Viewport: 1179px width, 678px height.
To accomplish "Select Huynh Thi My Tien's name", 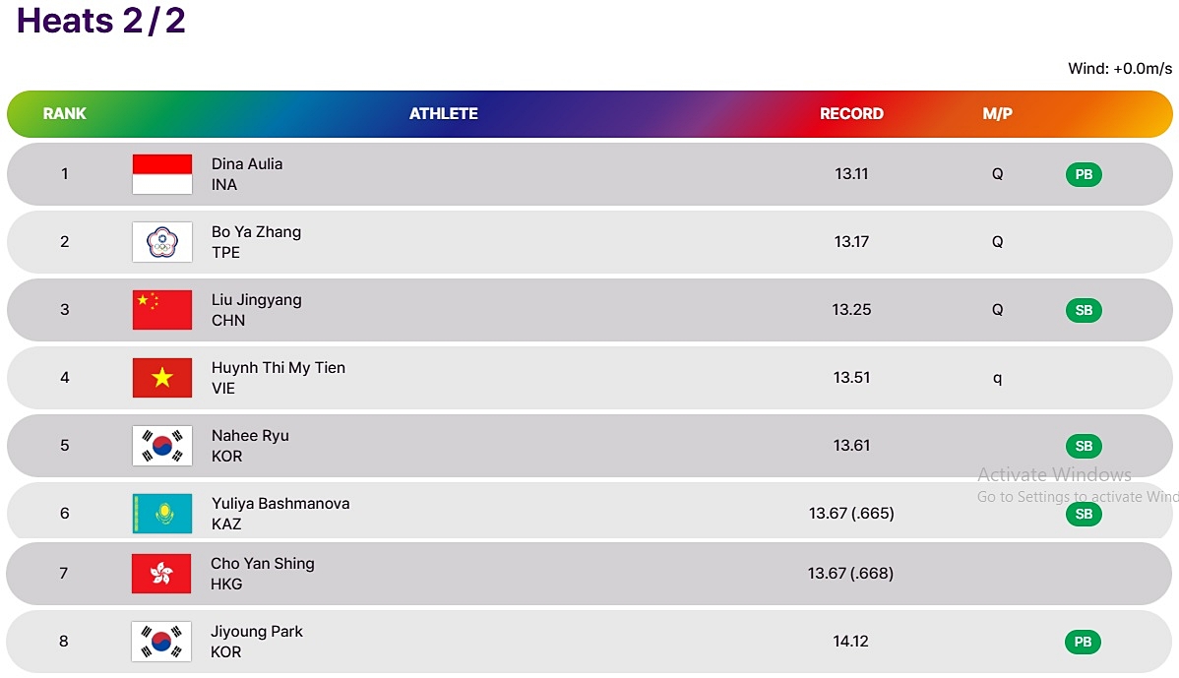I will tap(279, 368).
